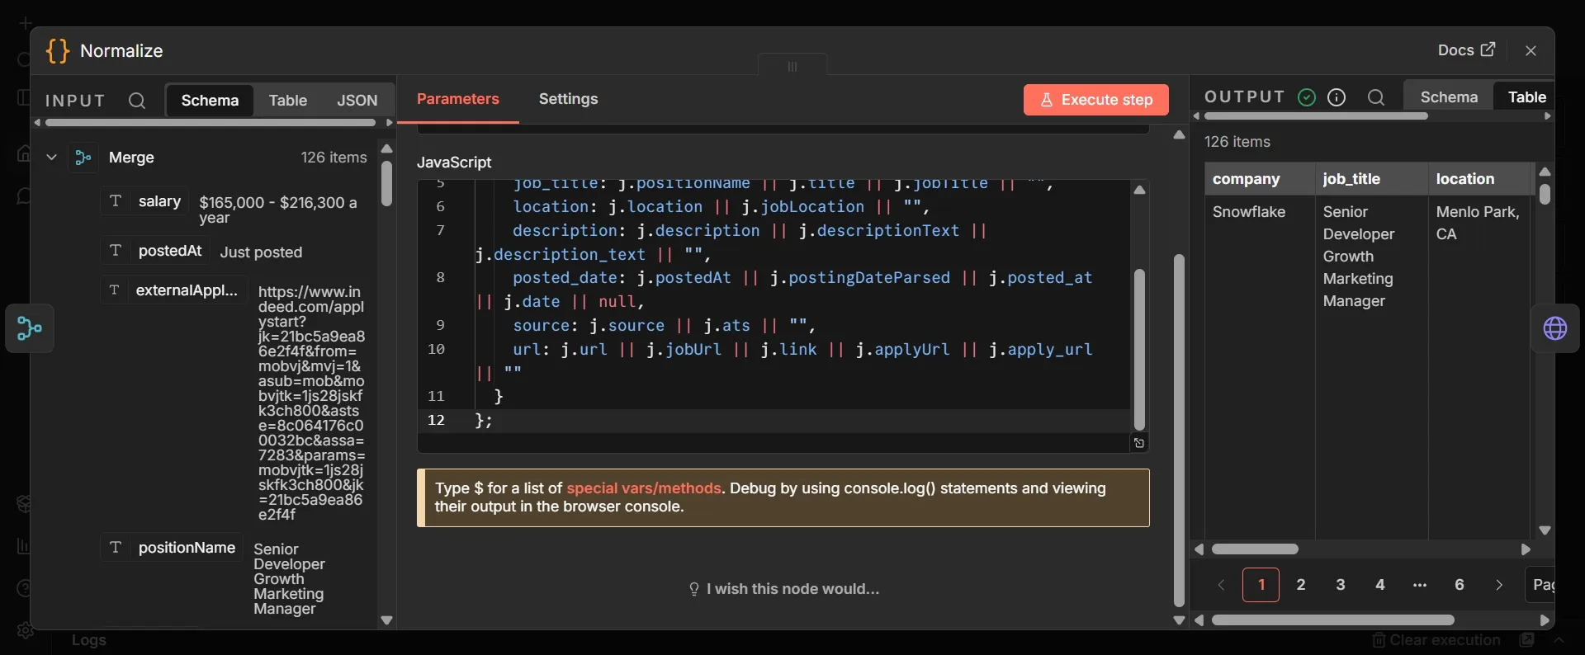Open previous Merge node on left edge
The height and width of the screenshot is (655, 1585).
30,328
